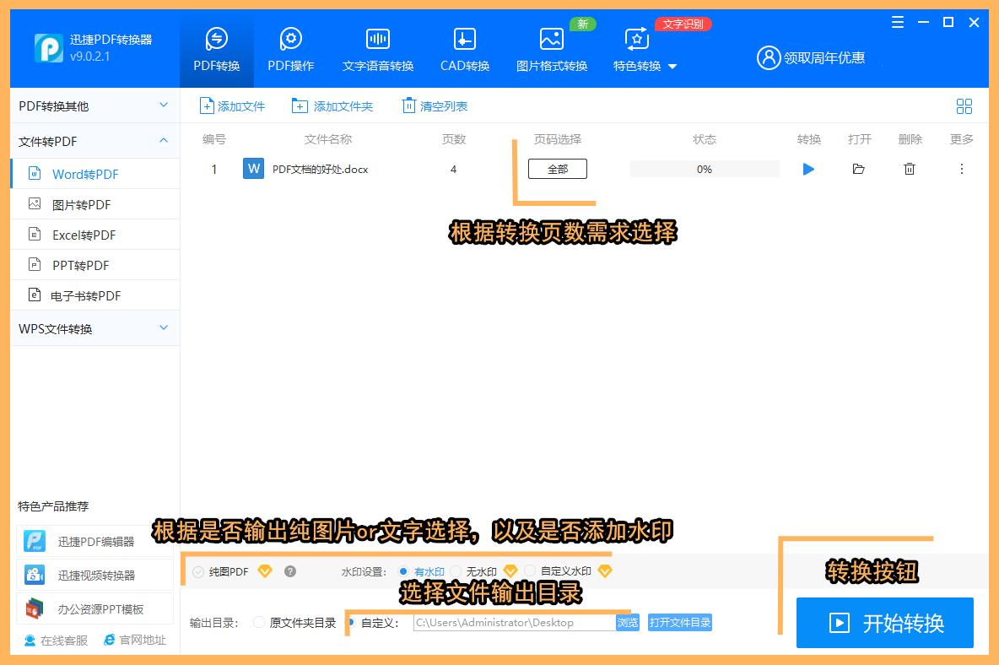Image resolution: width=999 pixels, height=665 pixels.
Task: Open the 特色转换 feature icon
Action: 636,38
